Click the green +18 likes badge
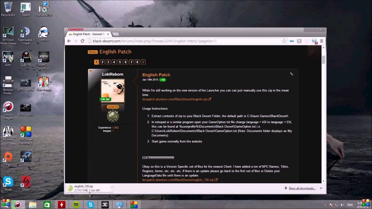This screenshot has width=372, height=209. coord(162,80)
